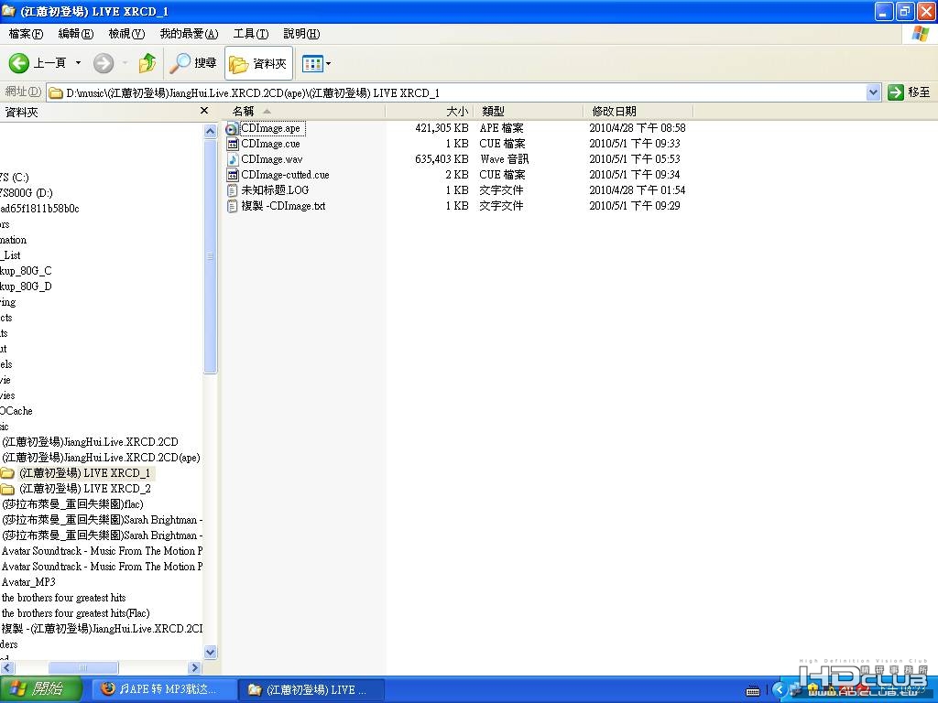Select kup_80G_C entry in folder tree
Screen dimensions: 938x703
click(26, 271)
